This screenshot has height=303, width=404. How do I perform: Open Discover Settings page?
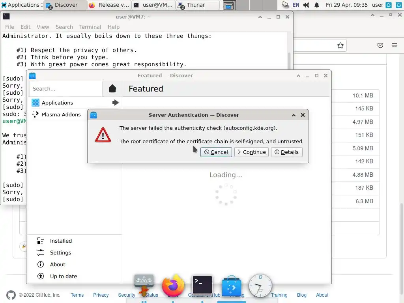60,252
